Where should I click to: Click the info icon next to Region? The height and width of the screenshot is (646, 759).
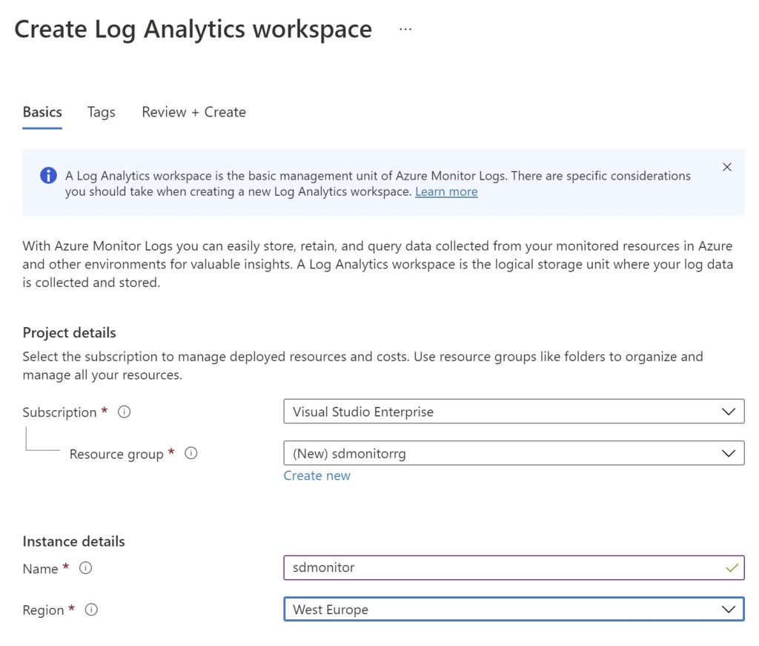[91, 610]
